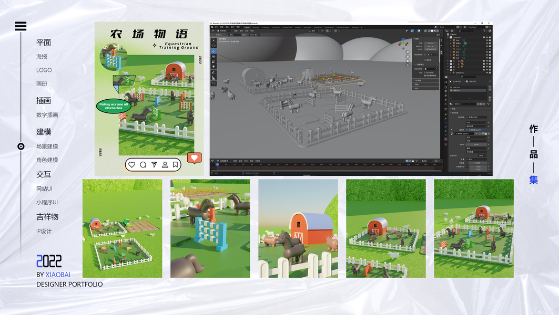Go to LOGO in portfolio navigation

point(44,70)
